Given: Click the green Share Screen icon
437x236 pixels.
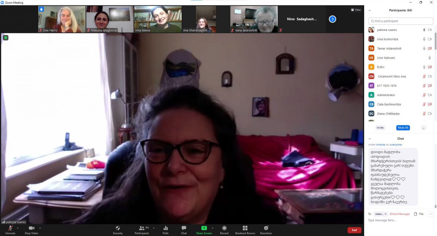Looking at the screenshot, I should [x=204, y=228].
